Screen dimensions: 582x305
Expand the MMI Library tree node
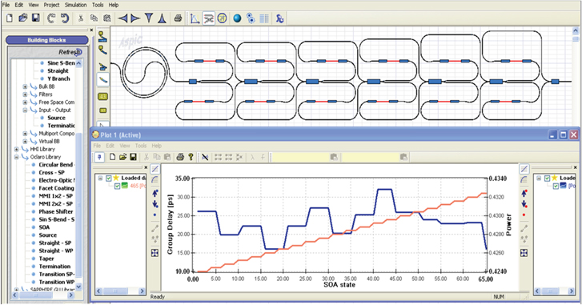tap(16, 149)
